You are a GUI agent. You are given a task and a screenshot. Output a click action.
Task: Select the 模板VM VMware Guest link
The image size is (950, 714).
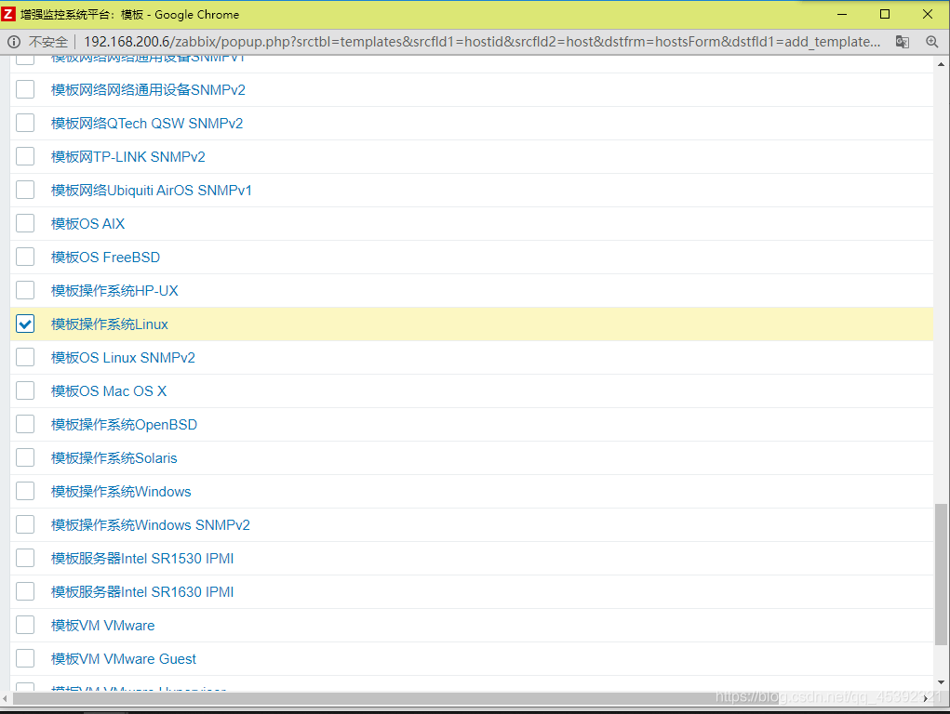coord(124,659)
